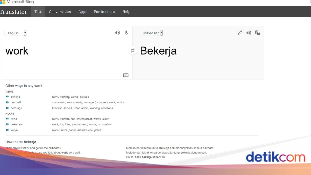
Task: Play pronunciation of berhasil
Action: (7, 103)
